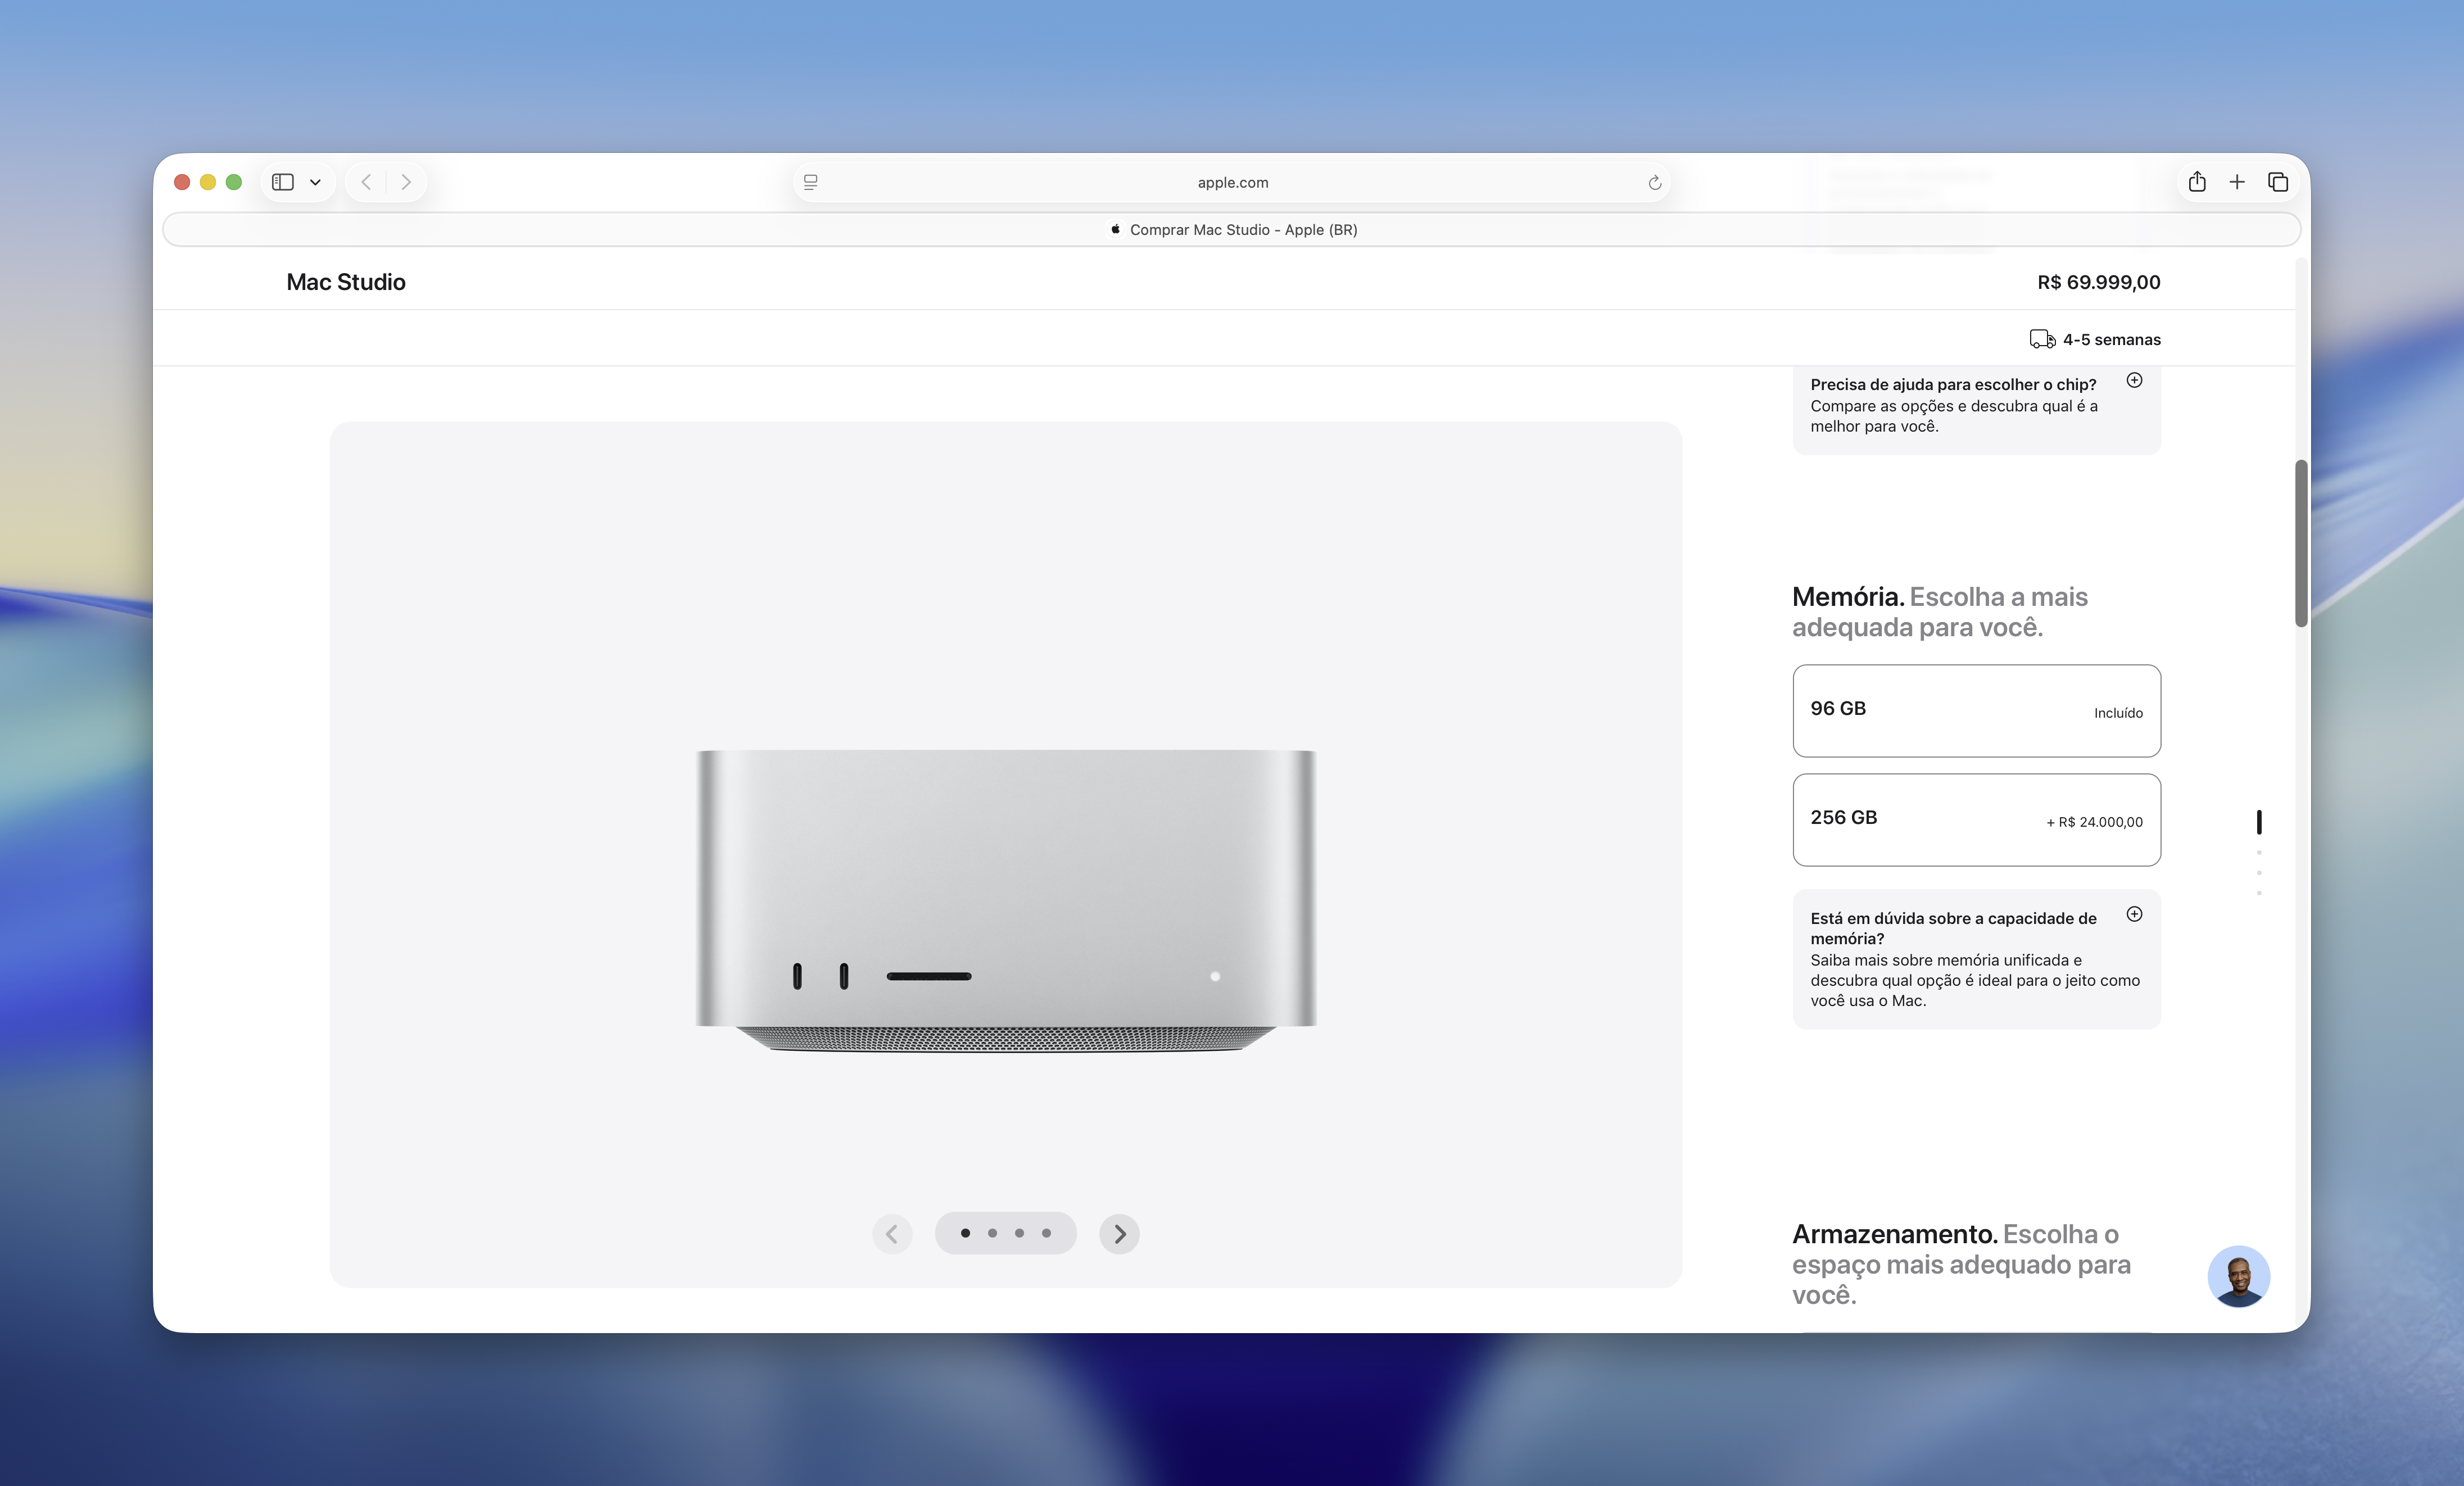Choose the second carousel dot indicator
Viewport: 2464px width, 1486px height.
(992, 1233)
